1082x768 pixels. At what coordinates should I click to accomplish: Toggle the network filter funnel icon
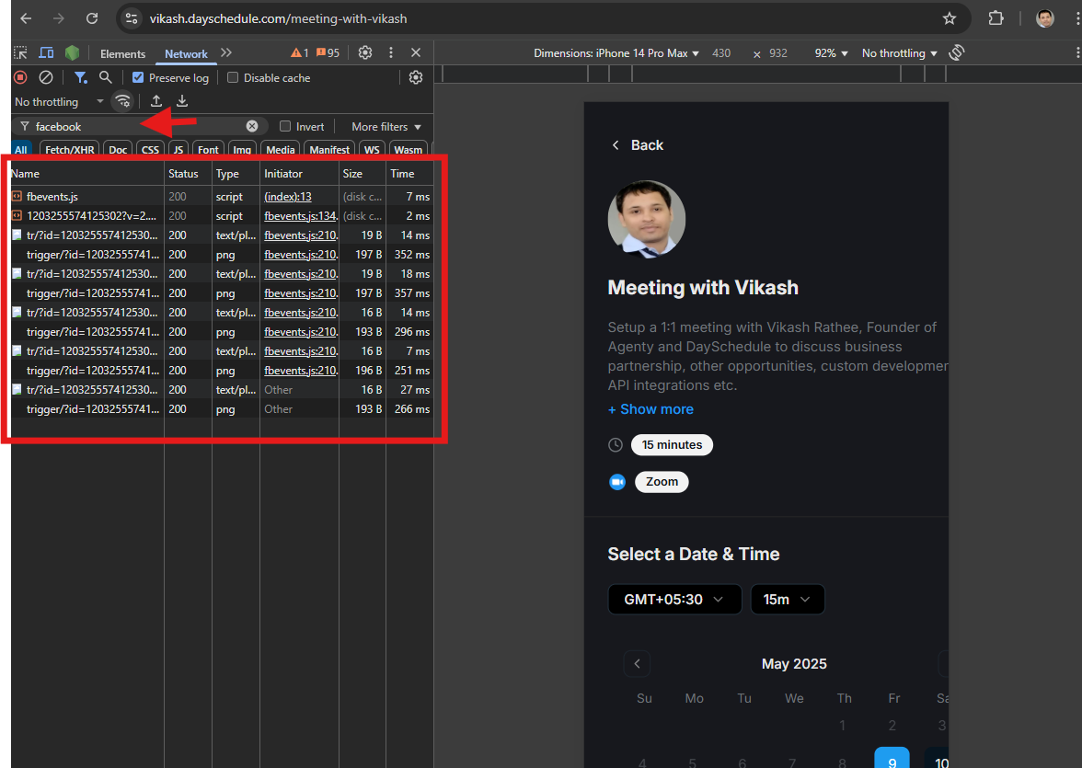[x=81, y=77]
